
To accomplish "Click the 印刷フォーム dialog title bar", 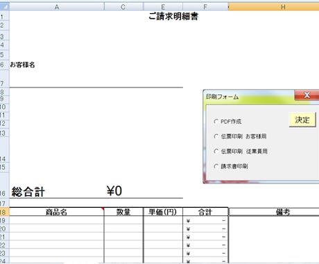I will (248, 97).
